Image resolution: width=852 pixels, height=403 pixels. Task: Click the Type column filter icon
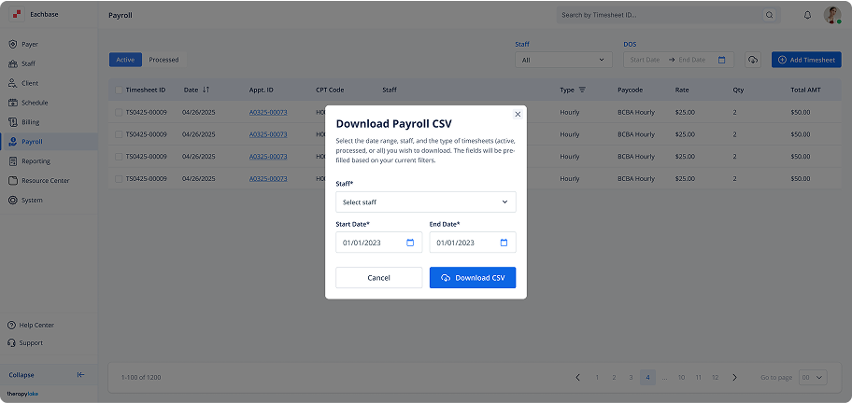tap(581, 90)
